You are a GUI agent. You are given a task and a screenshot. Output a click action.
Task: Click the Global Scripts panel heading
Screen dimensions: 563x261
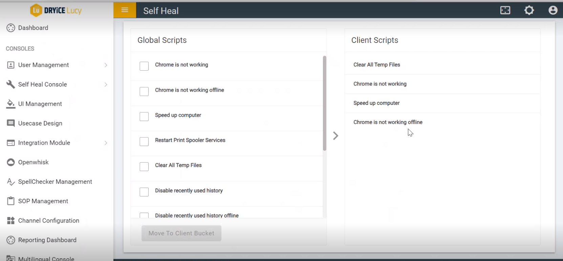[162, 40]
